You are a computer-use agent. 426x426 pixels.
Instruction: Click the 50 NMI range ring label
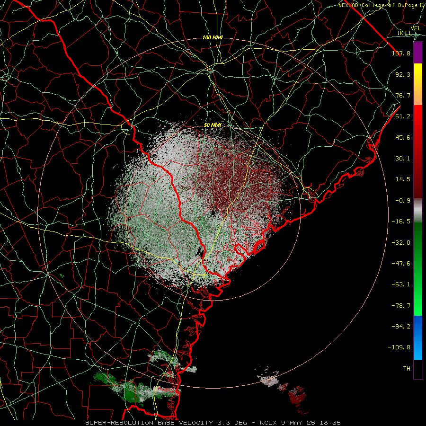tap(213, 125)
